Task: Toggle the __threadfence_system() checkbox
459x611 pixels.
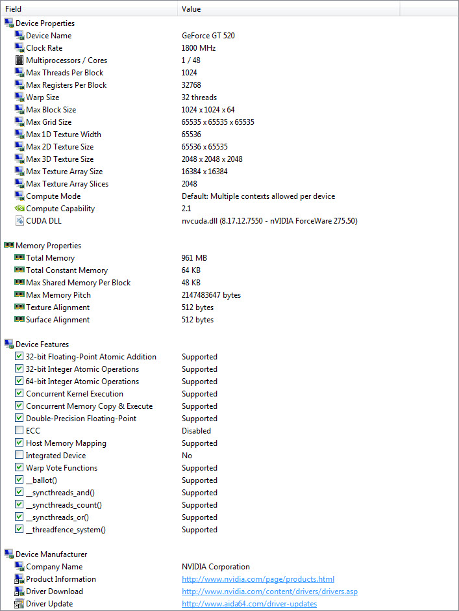Action: (x=19, y=529)
